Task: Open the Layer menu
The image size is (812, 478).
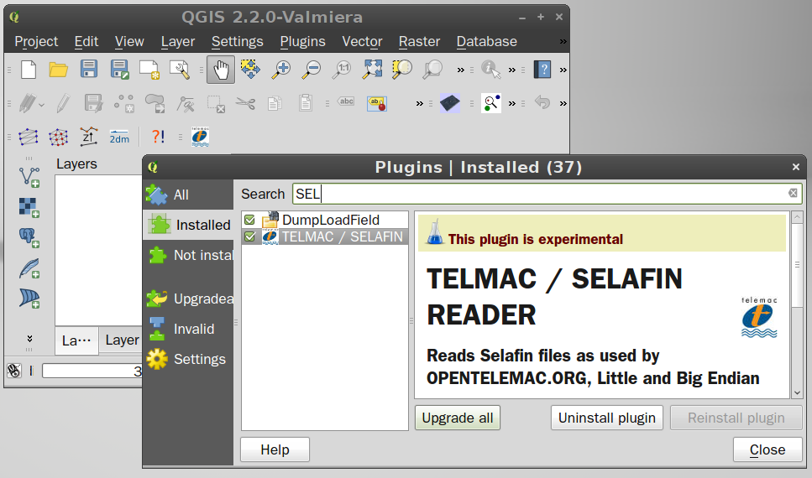Action: [x=178, y=41]
